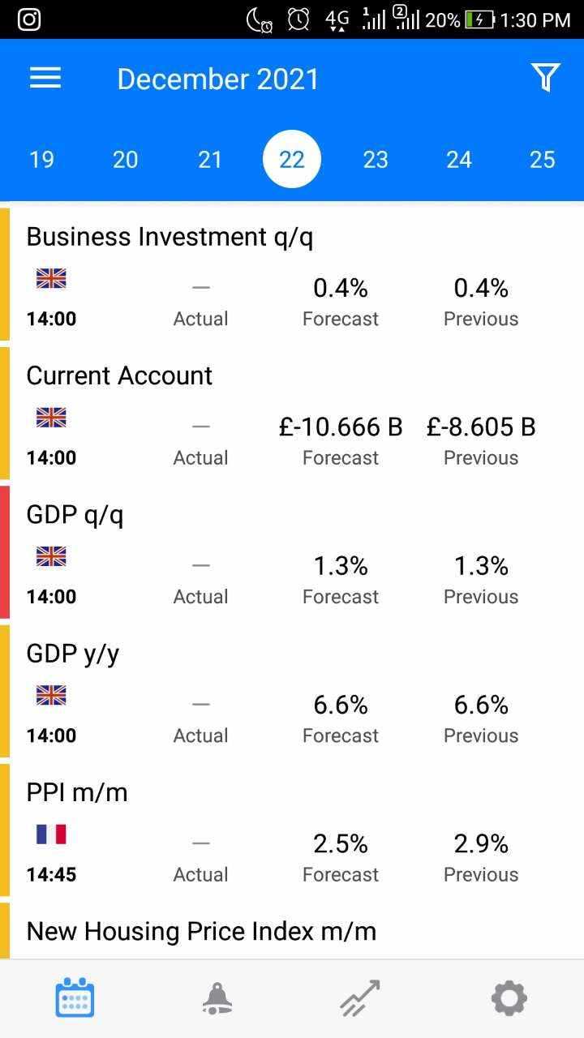Tap the red importance bar on GDP q/q
The width and height of the screenshot is (584, 1038).
[x=4, y=552]
